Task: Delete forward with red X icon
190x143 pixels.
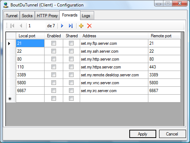Action: 89,26
